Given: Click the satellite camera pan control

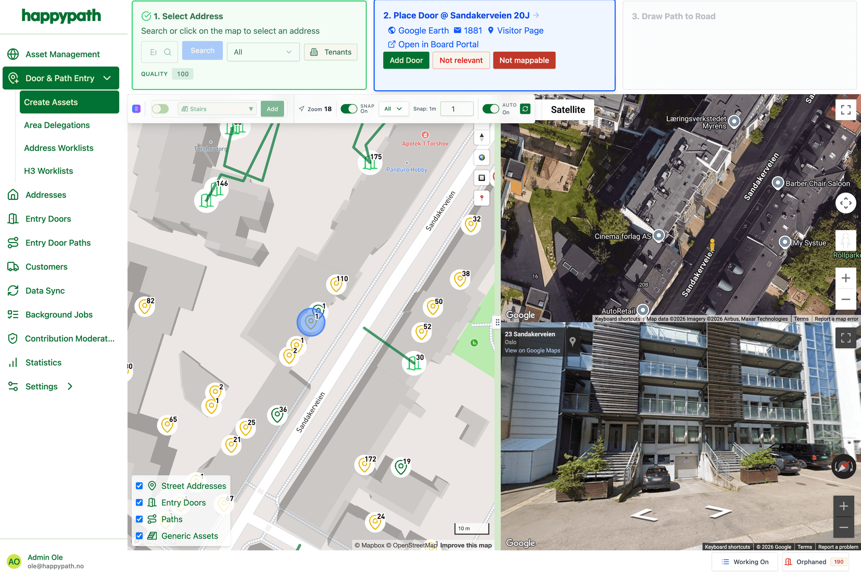Looking at the screenshot, I should (846, 203).
